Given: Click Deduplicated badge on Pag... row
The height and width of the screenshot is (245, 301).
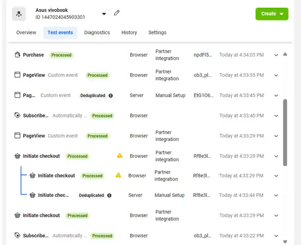Looking at the screenshot, I should [x=93, y=95].
